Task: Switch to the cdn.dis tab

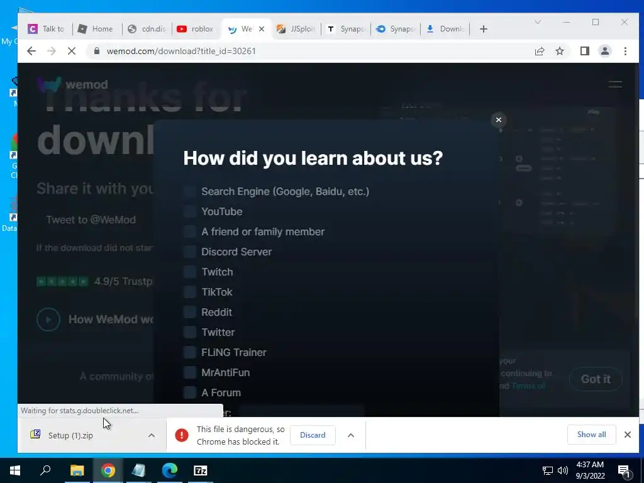Action: coord(147,29)
